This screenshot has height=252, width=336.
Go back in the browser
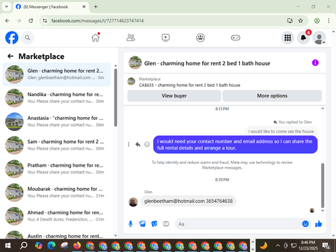point(7,21)
